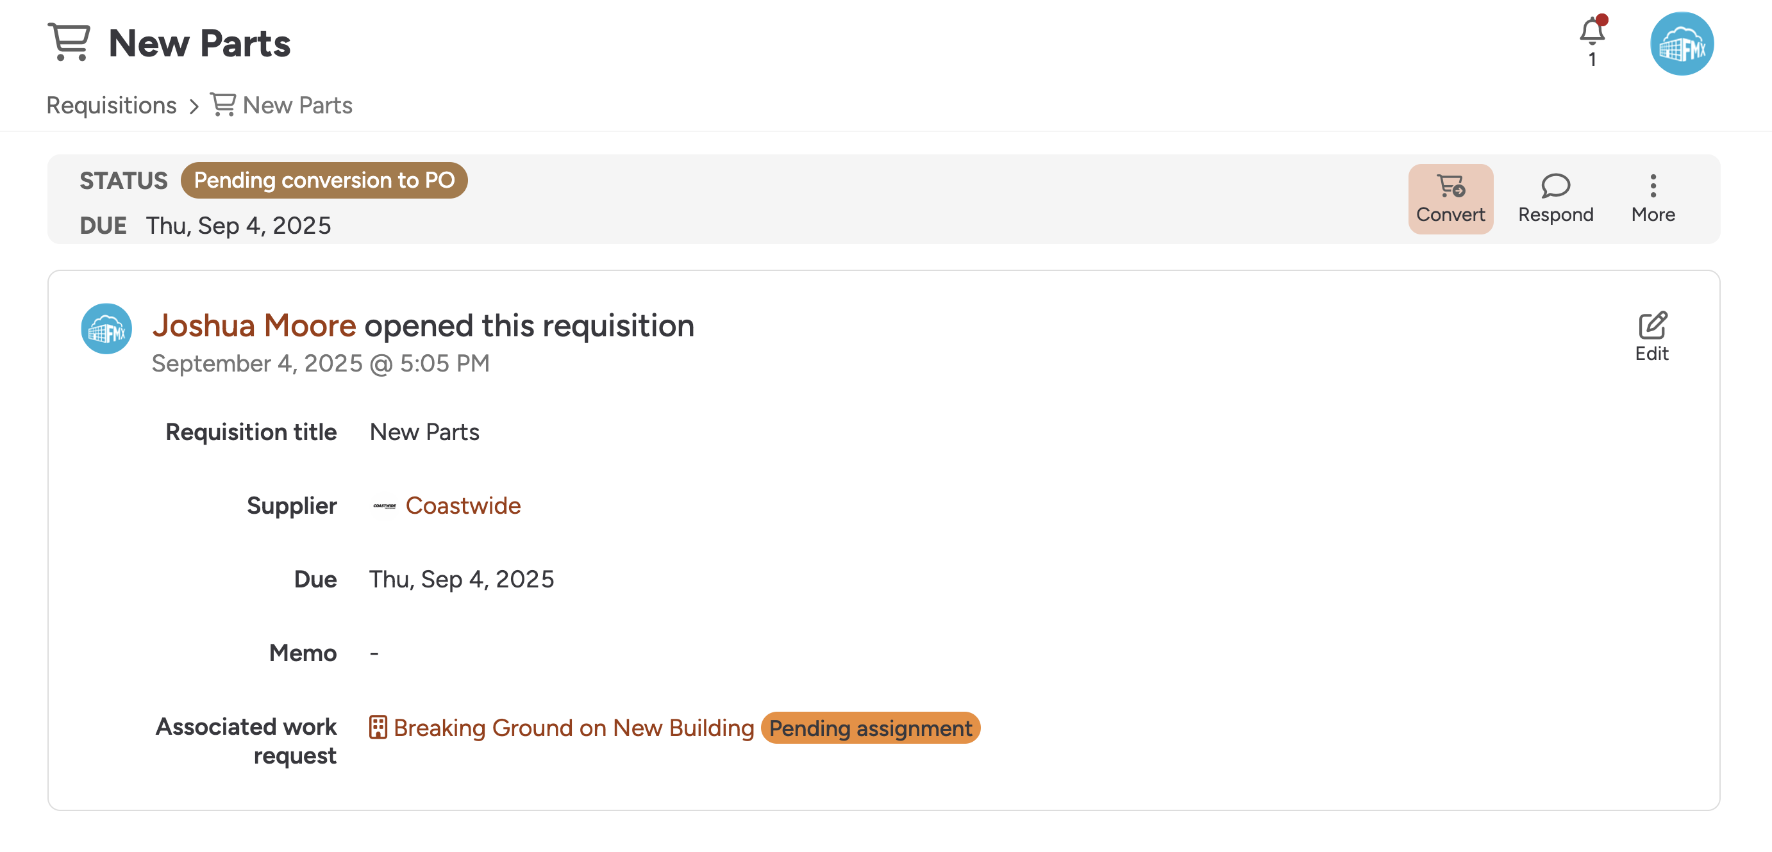
Task: Click the Pending conversion to PO badge
Action: (324, 180)
